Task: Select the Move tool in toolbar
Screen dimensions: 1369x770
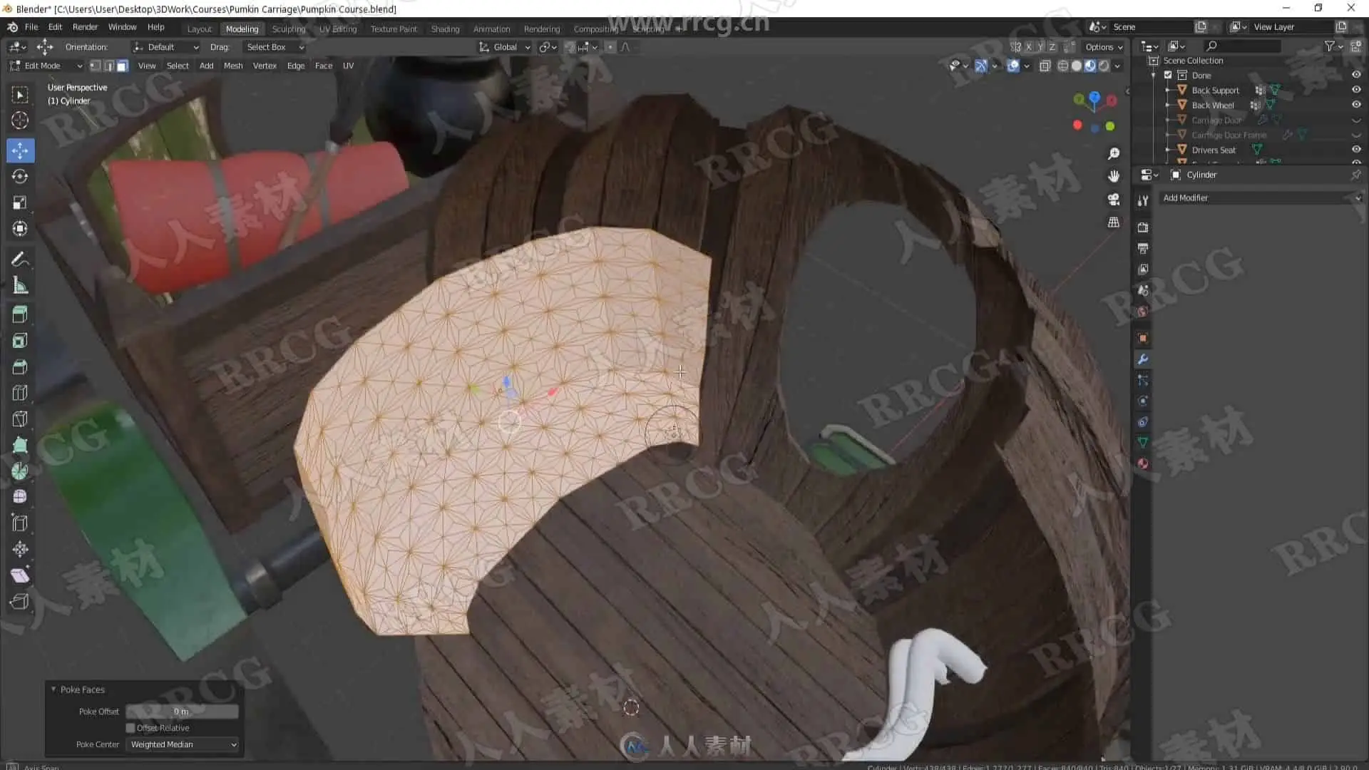Action: pos(20,150)
